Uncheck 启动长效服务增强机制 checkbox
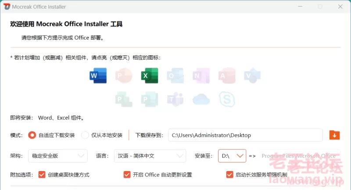This screenshot has height=190, width=351. (229, 175)
